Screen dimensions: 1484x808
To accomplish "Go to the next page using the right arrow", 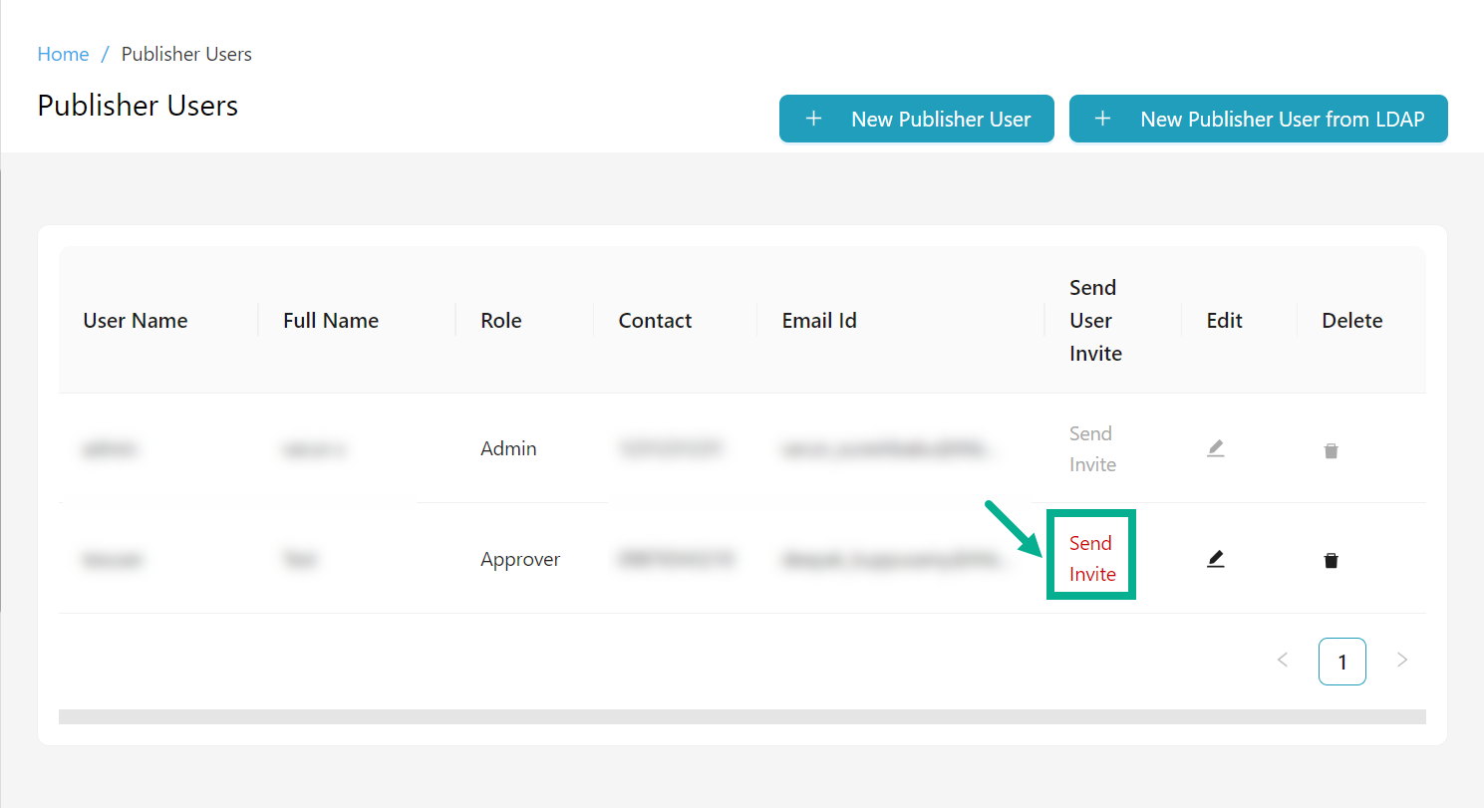I will 1402,660.
